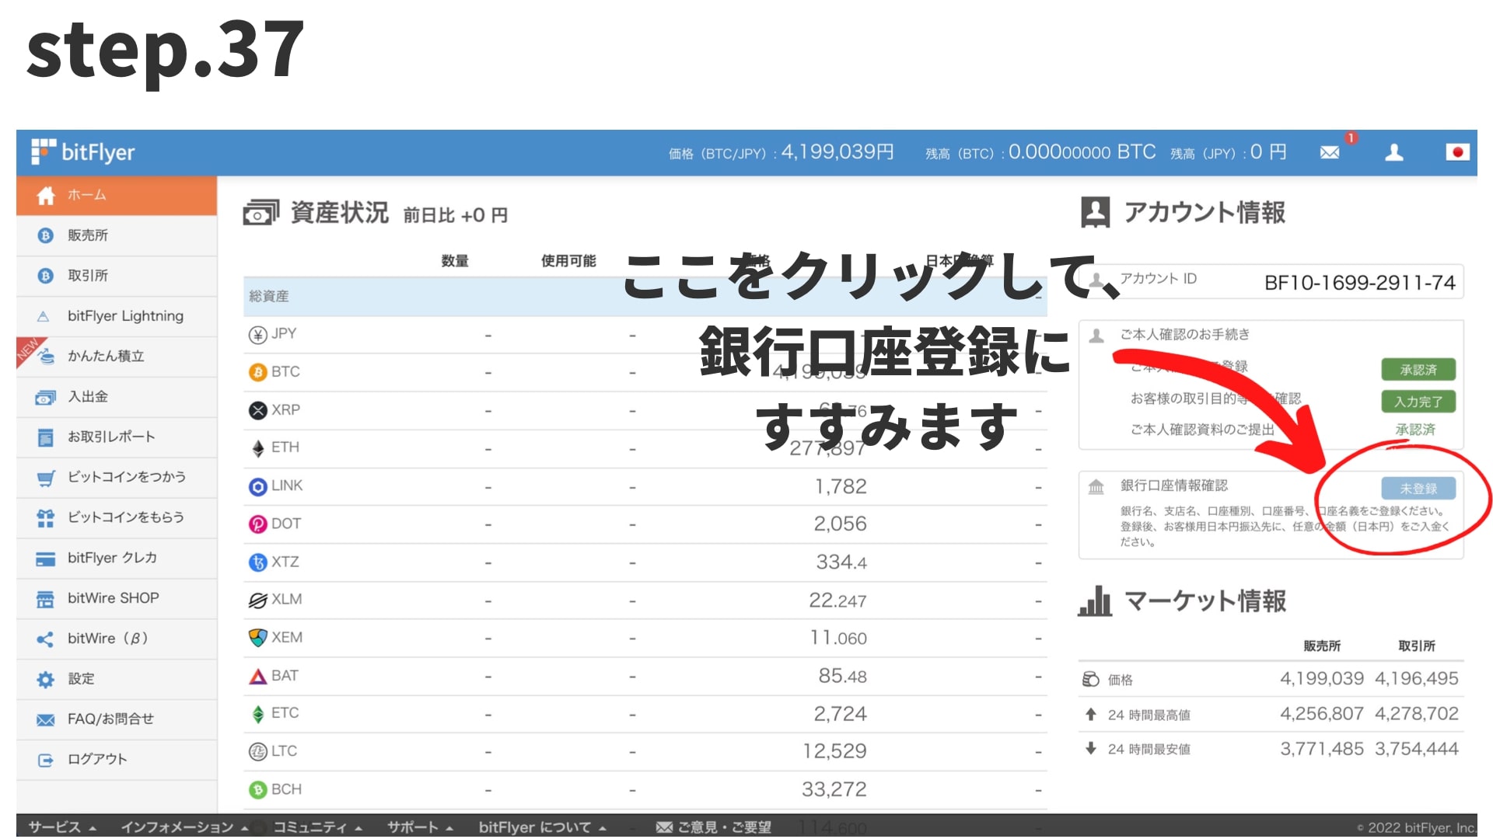Click the ETH coin icon
The height and width of the screenshot is (839, 1493).
click(x=257, y=447)
